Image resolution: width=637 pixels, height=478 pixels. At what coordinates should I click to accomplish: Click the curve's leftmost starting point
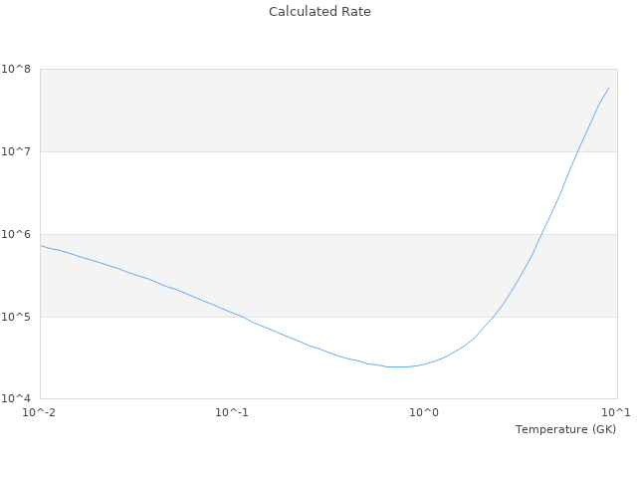coord(41,245)
